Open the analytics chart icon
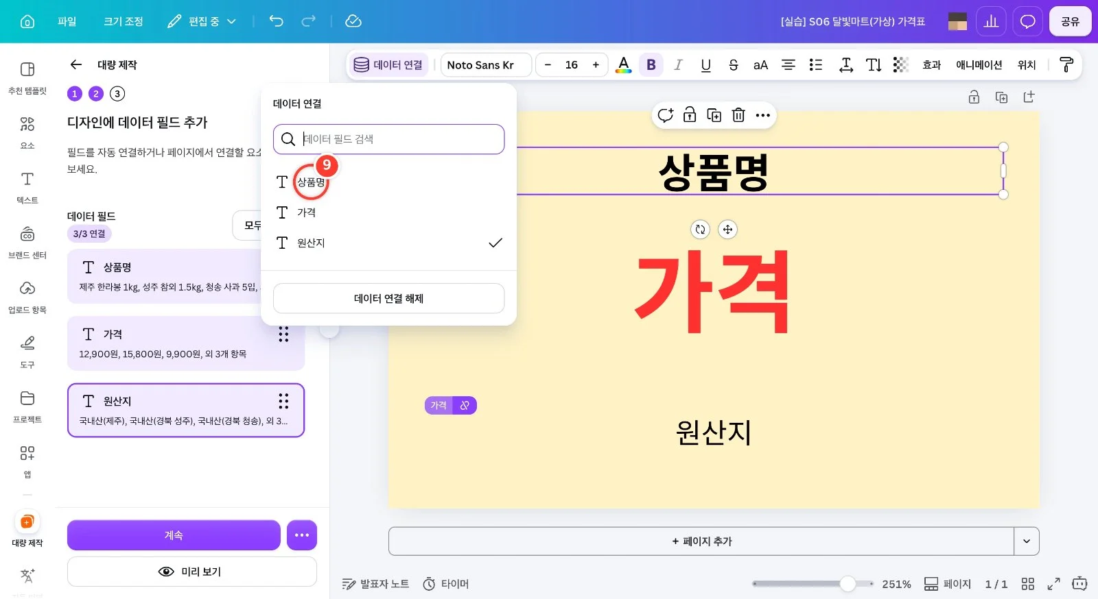The height and width of the screenshot is (599, 1098). (x=991, y=21)
